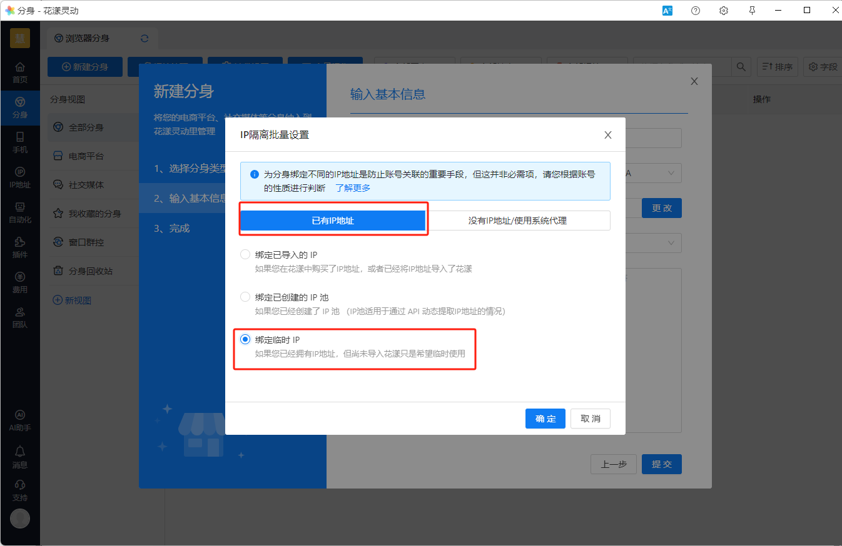Click the refresh icon on 浏览器分身 tab
Image resolution: width=842 pixels, height=546 pixels.
pyautogui.click(x=145, y=38)
